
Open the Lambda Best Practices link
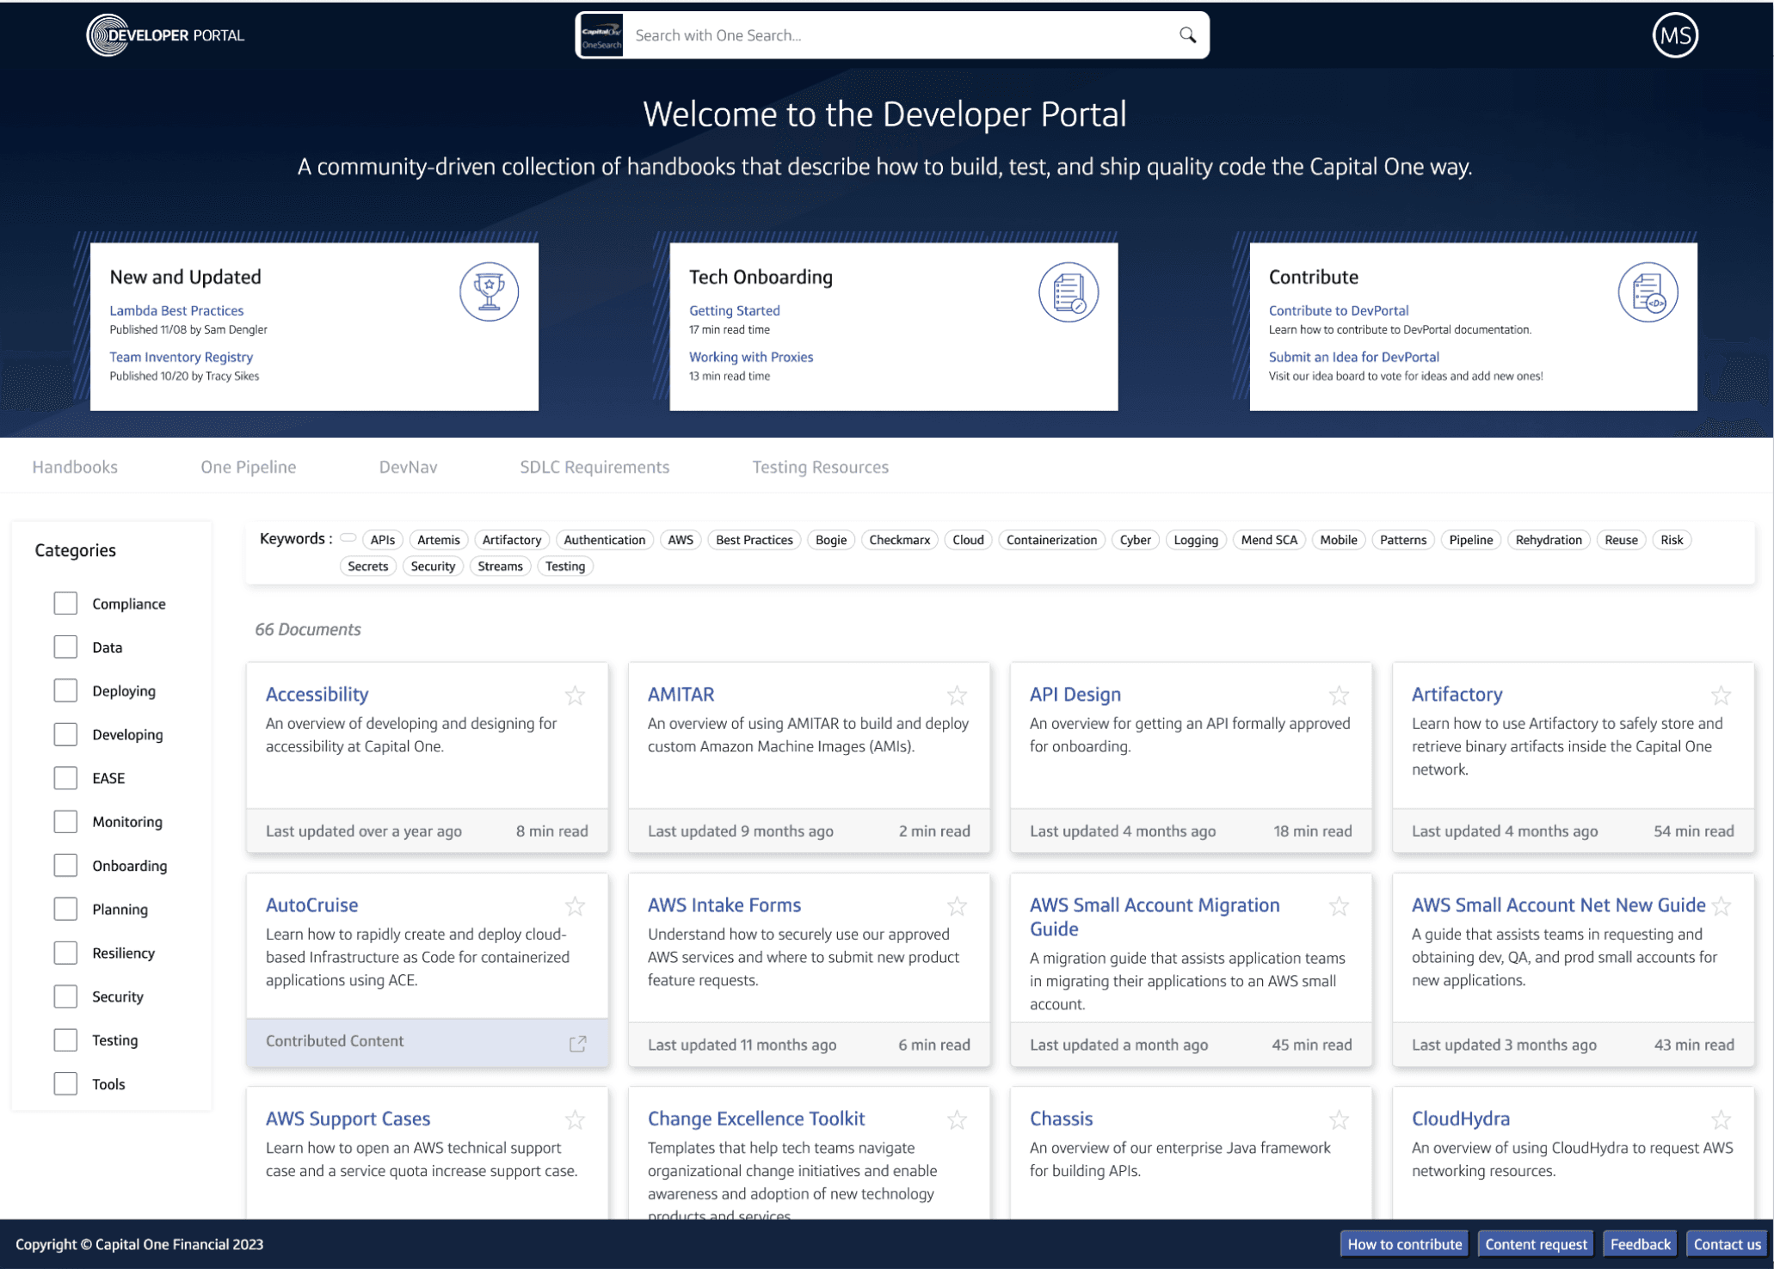(x=176, y=310)
